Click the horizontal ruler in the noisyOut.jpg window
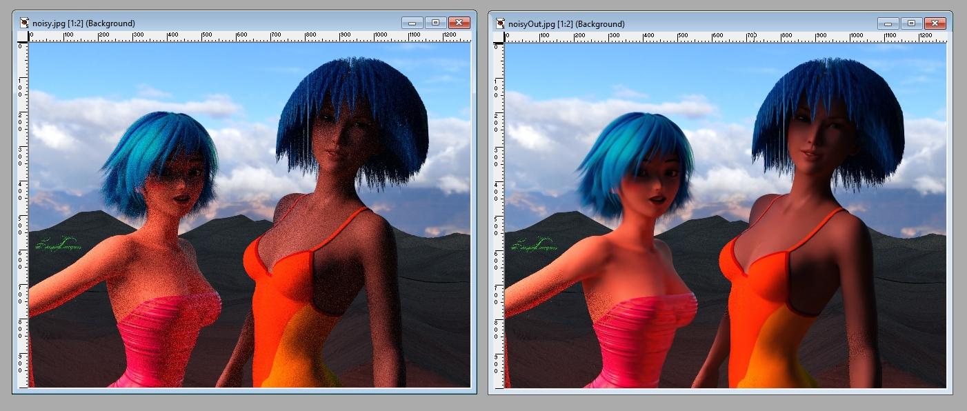Screen dimensions: 967x411 pyautogui.click(x=725, y=37)
